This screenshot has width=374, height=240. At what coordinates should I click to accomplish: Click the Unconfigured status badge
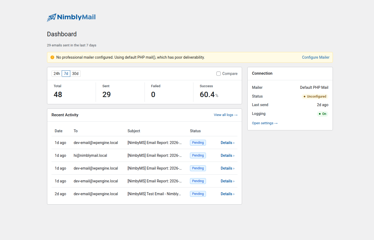pyautogui.click(x=315, y=97)
